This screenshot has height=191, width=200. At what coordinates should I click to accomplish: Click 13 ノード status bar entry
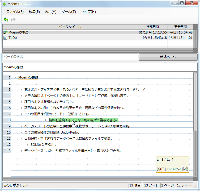coord(151,185)
